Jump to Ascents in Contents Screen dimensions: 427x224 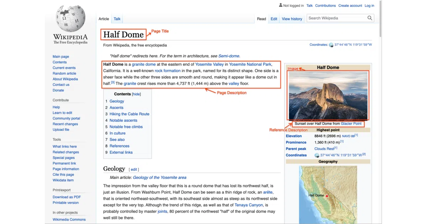point(116,108)
